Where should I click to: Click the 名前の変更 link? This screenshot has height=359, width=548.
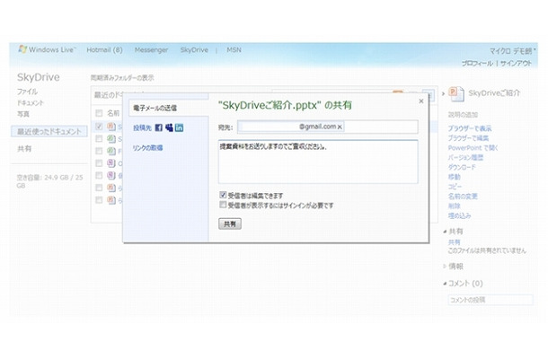[x=463, y=197]
